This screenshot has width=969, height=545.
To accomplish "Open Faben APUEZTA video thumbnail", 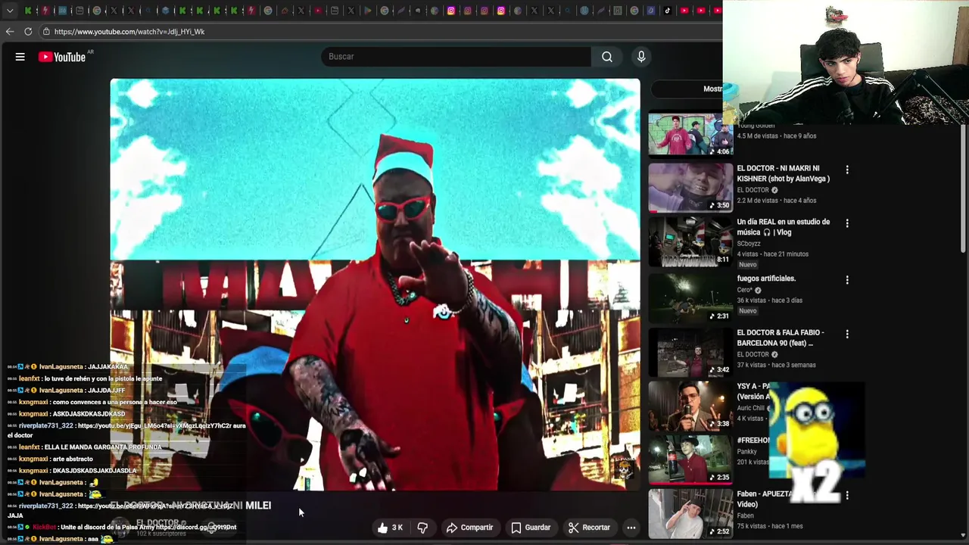I will [690, 514].
